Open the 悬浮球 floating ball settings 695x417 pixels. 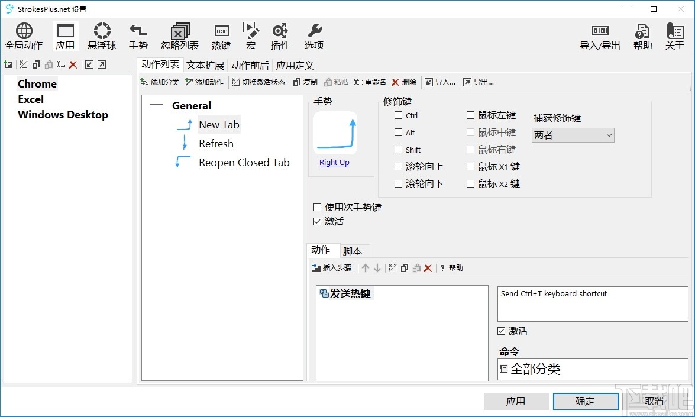click(101, 35)
